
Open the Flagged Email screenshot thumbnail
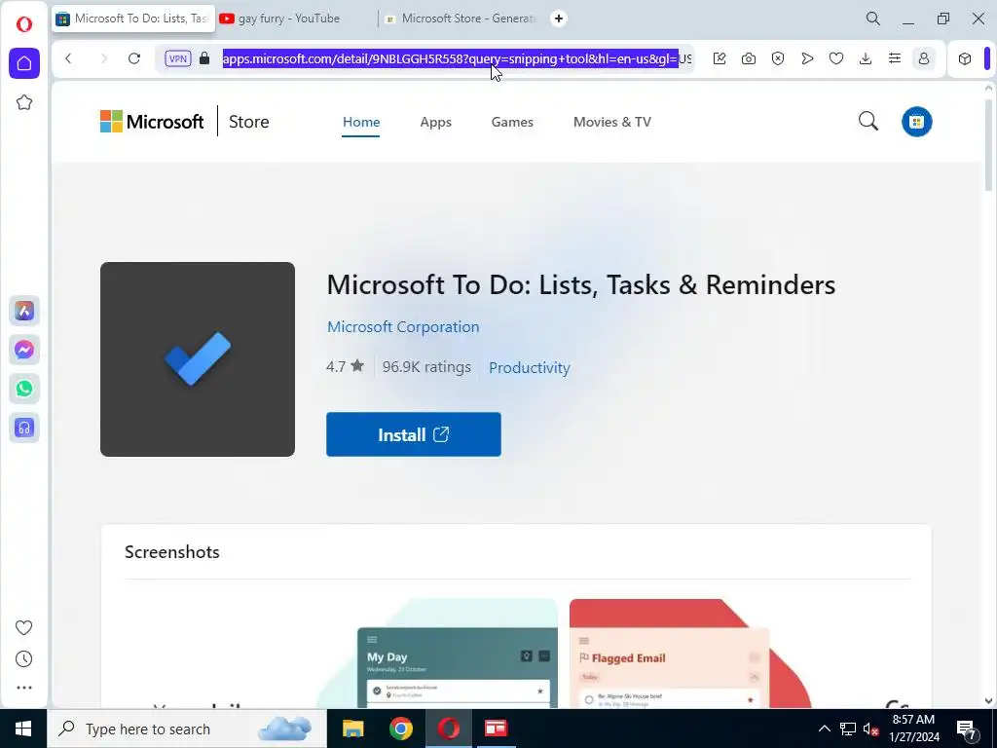[x=690, y=654]
